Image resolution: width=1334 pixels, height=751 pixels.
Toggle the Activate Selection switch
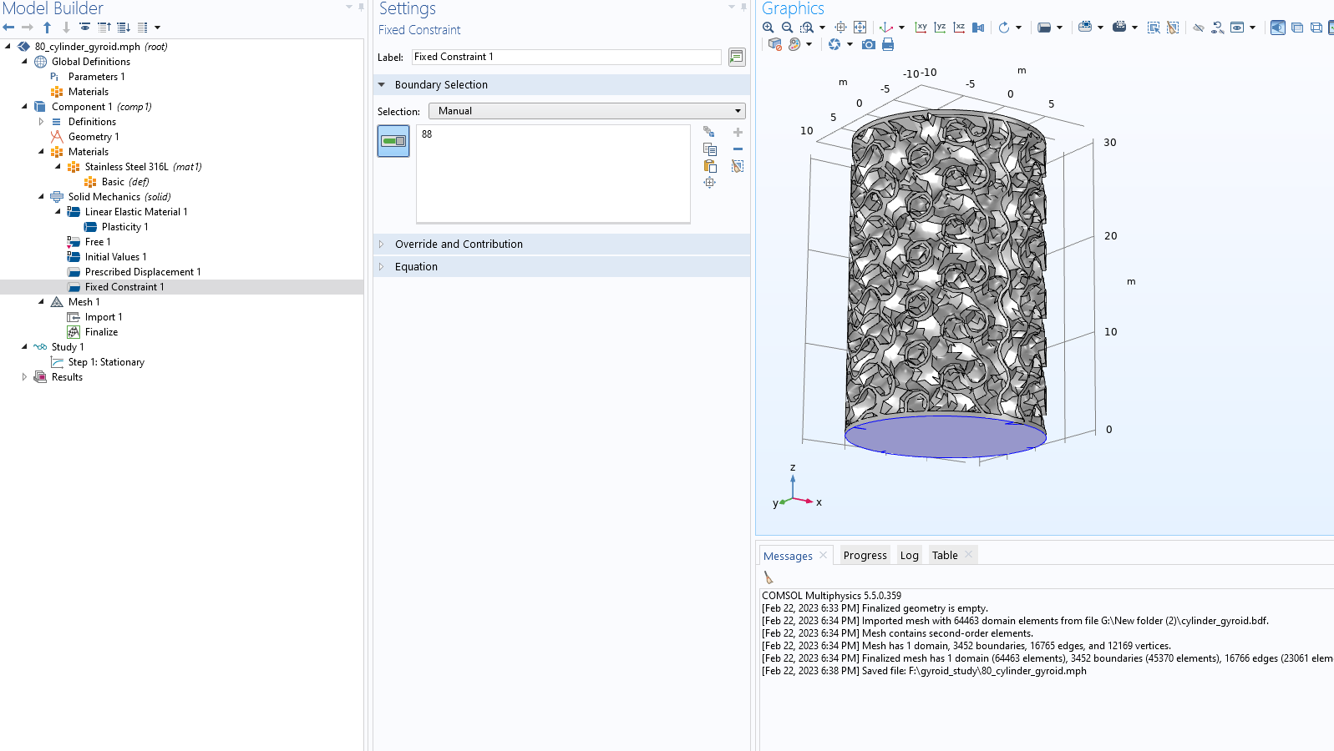tap(393, 141)
